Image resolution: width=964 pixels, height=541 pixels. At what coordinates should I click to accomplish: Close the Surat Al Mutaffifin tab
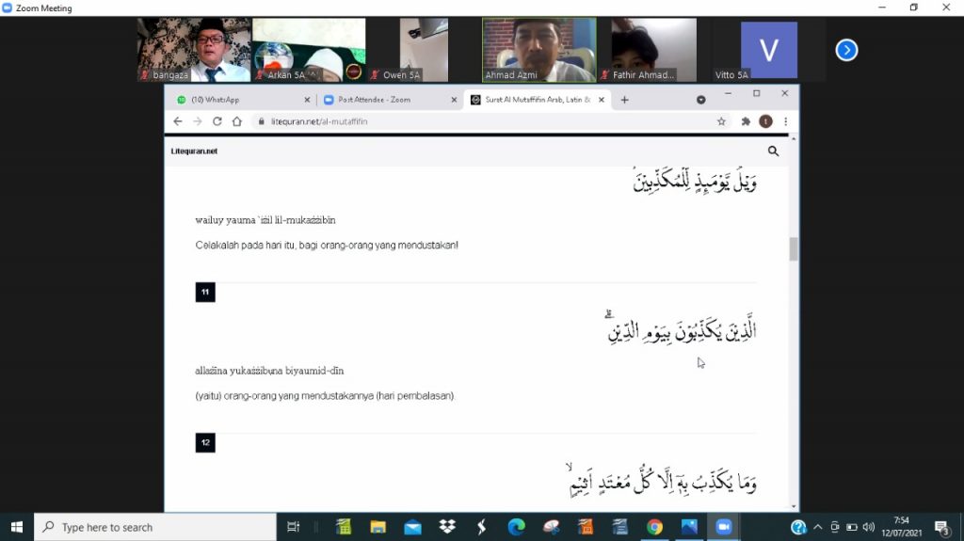click(601, 100)
